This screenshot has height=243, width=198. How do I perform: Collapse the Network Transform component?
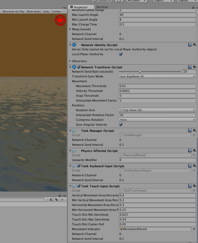70,67
